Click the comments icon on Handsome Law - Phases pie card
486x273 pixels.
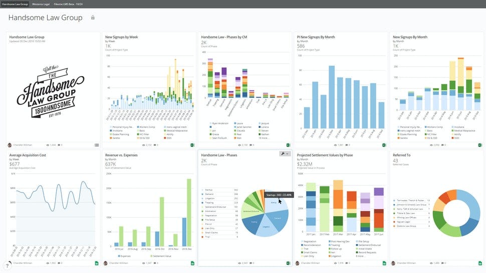click(251, 263)
